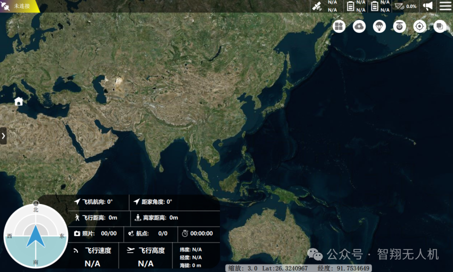
Task: Open the camera gimbal button
Action: click(399, 26)
